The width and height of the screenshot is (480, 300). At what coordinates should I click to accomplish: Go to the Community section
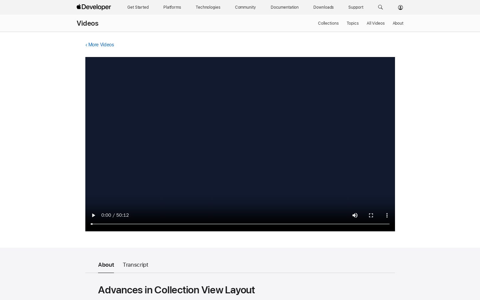pyautogui.click(x=245, y=7)
